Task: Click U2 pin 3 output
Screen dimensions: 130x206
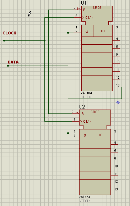Action: tap(114, 133)
